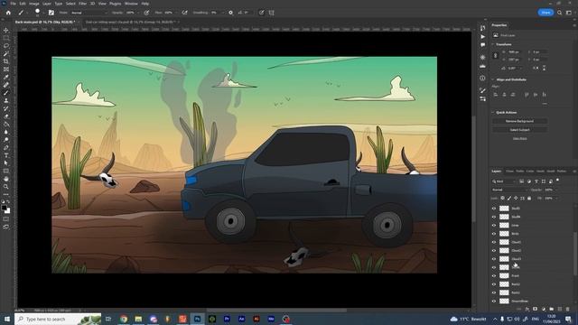This screenshot has height=325, width=578.
Task: Open the Windows Start menu
Action: pos(6,319)
